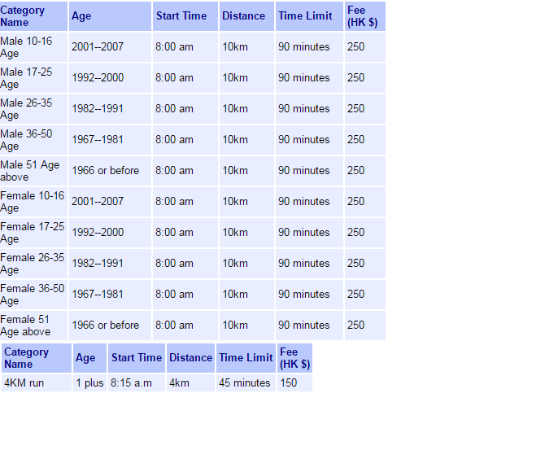This screenshot has height=472, width=558.
Task: Click the 4KM run category cell
Action: tap(36, 383)
